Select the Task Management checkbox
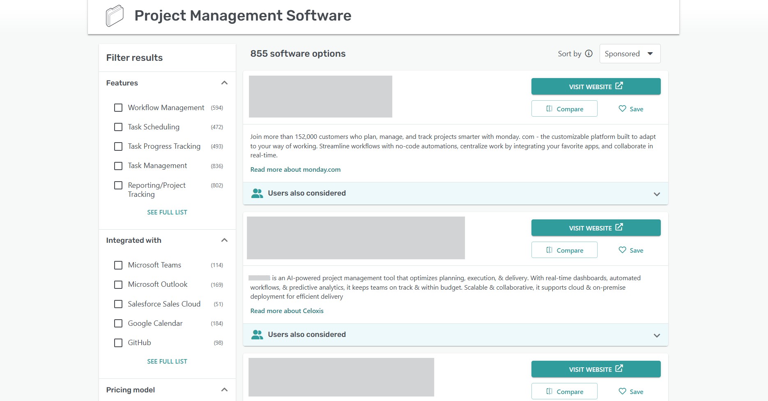768x401 pixels. pyautogui.click(x=118, y=166)
